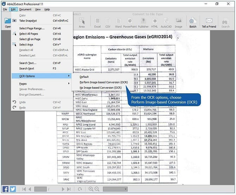Click the Redo menu entry

[42, 108]
